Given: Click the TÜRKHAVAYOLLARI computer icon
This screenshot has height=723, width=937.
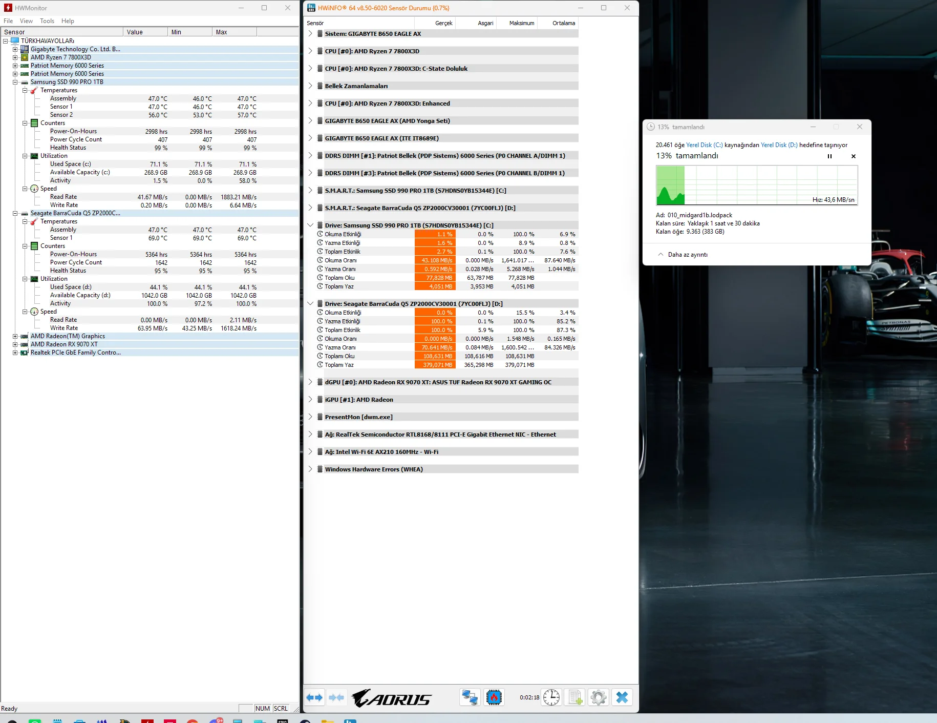Looking at the screenshot, I should coord(15,40).
